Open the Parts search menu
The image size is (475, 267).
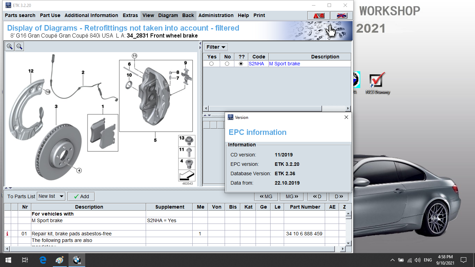tap(20, 15)
